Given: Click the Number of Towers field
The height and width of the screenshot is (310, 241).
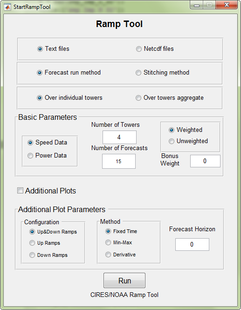Looking at the screenshot, I should pyautogui.click(x=119, y=137).
